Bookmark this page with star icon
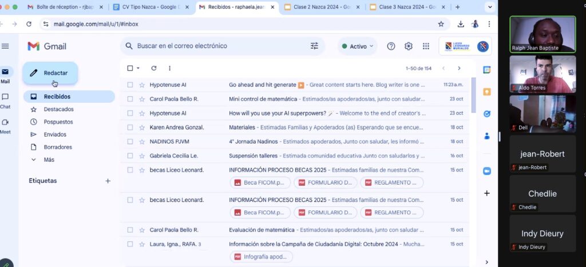The height and width of the screenshot is (267, 586). pos(441,24)
